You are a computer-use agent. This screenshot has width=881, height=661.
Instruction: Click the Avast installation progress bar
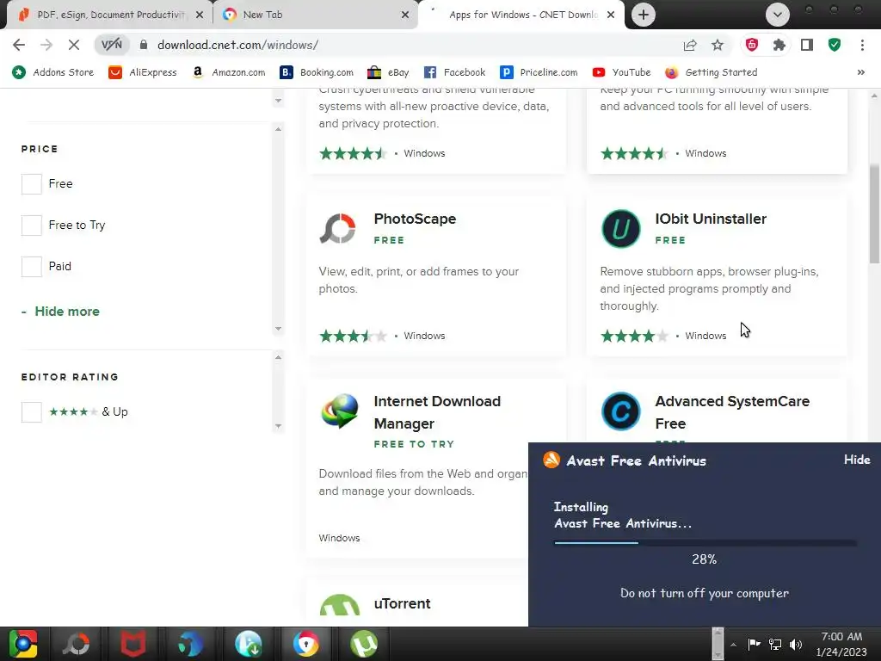pos(705,543)
